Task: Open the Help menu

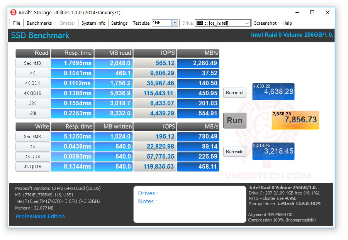Action: coord(287,23)
